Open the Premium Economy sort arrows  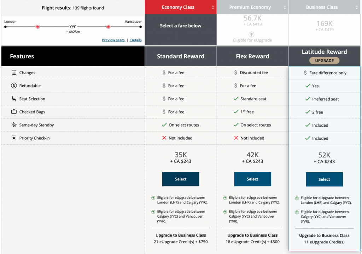point(285,7)
